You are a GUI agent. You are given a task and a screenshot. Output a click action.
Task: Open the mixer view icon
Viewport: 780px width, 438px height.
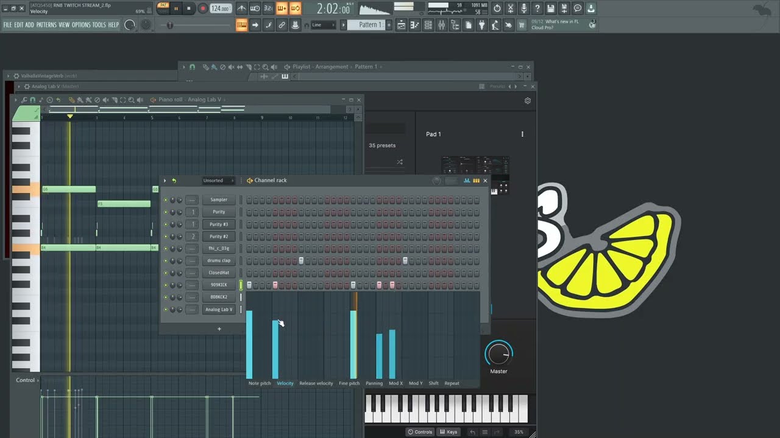pos(442,25)
